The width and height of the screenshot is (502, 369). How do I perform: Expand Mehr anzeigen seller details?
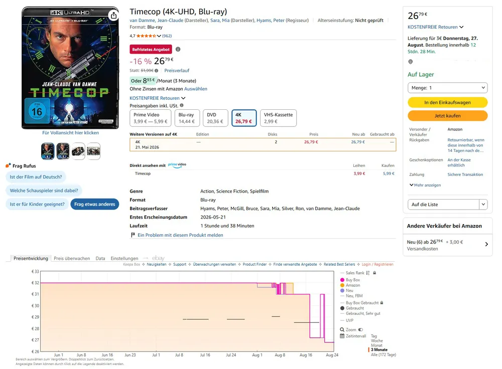point(425,185)
